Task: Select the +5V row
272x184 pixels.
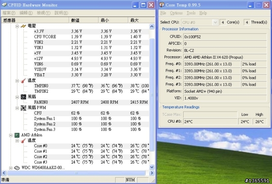Action: 91,53
